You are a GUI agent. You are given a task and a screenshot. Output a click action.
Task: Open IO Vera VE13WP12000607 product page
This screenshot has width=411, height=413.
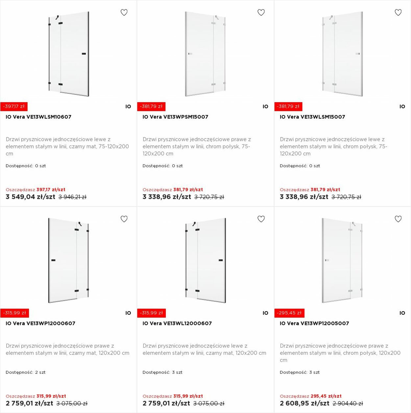[40, 323]
